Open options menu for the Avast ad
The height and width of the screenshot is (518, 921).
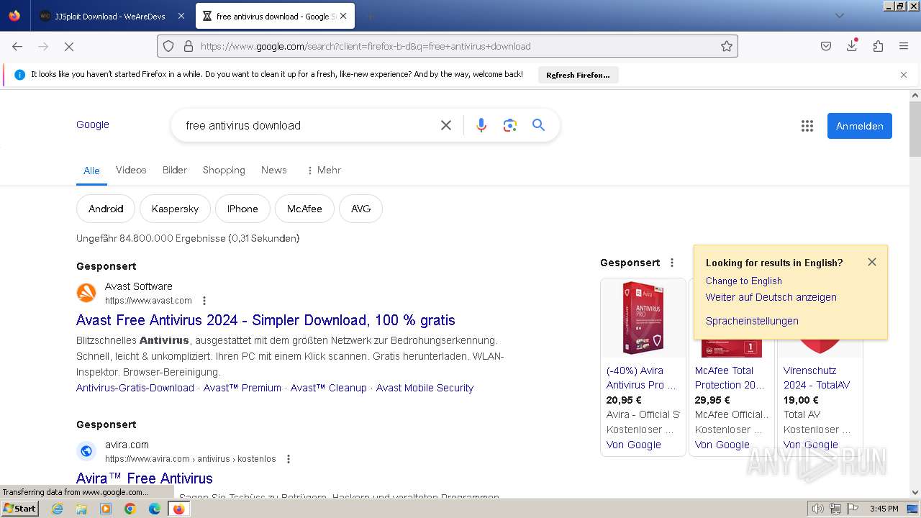pos(204,301)
